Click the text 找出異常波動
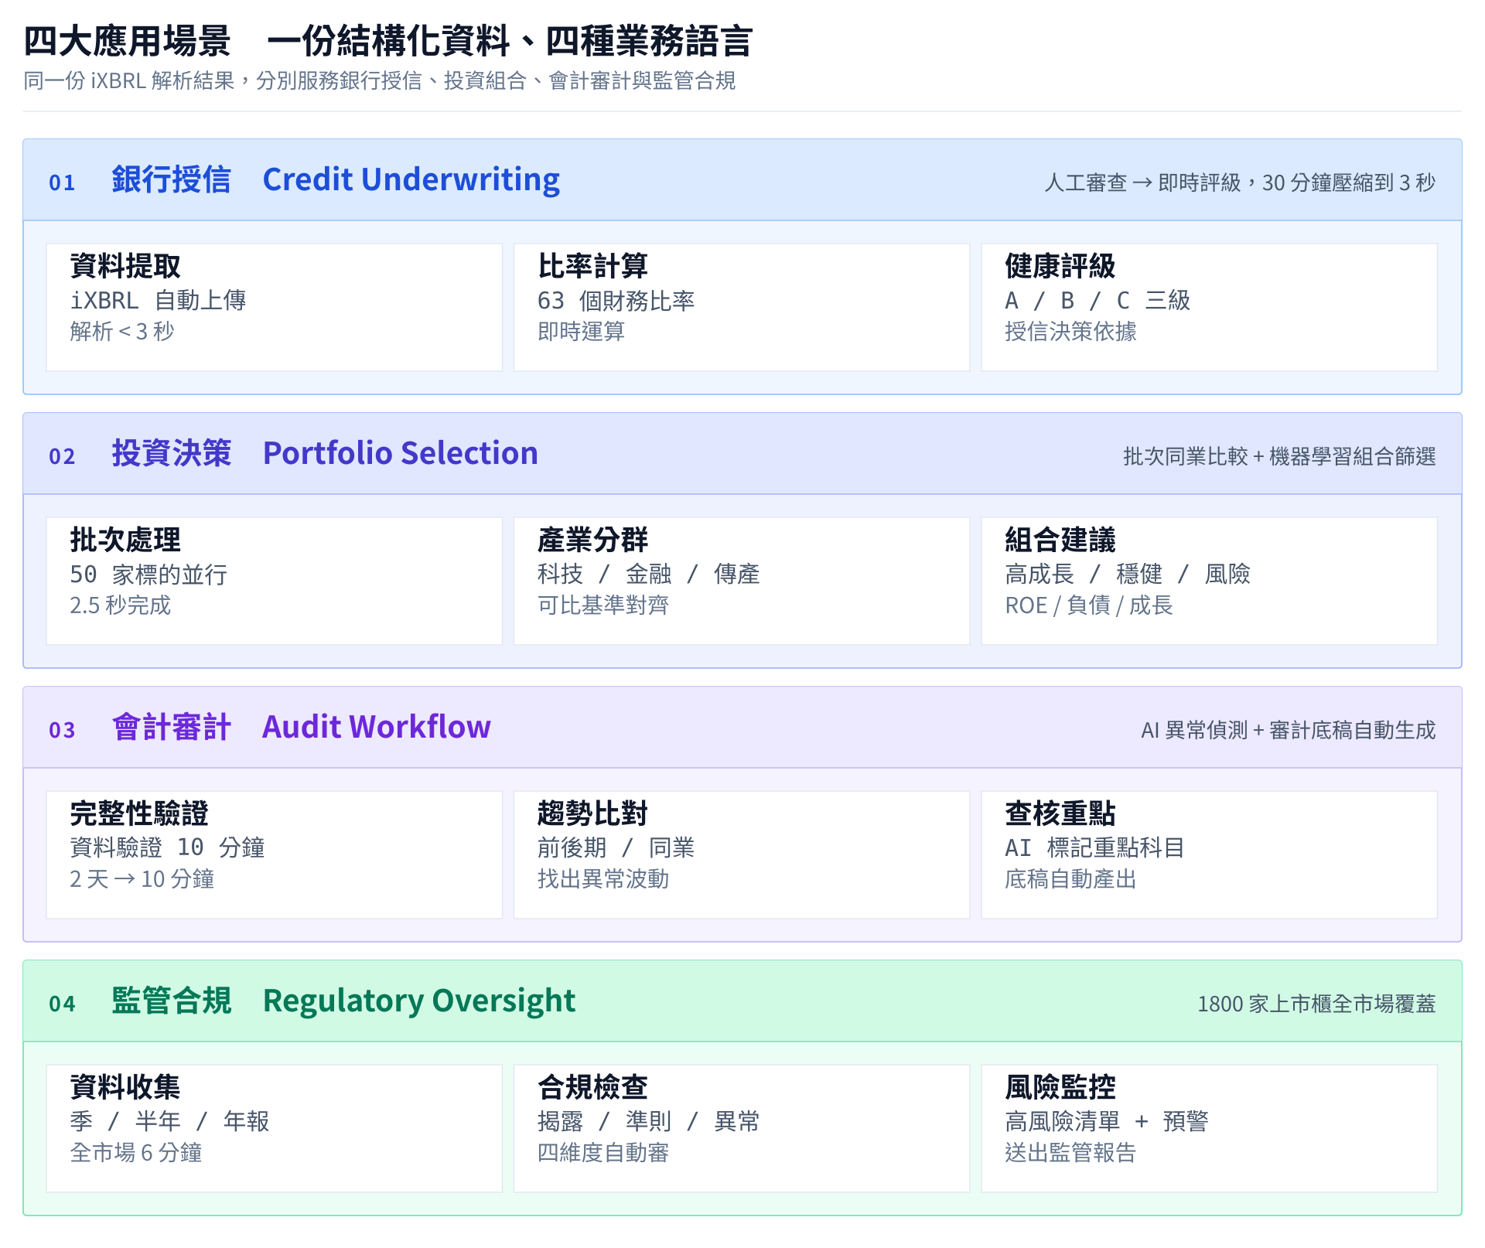1485x1248 pixels. 603,879
